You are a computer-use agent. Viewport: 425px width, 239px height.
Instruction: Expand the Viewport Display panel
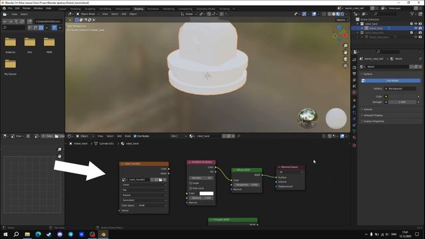pos(373,116)
